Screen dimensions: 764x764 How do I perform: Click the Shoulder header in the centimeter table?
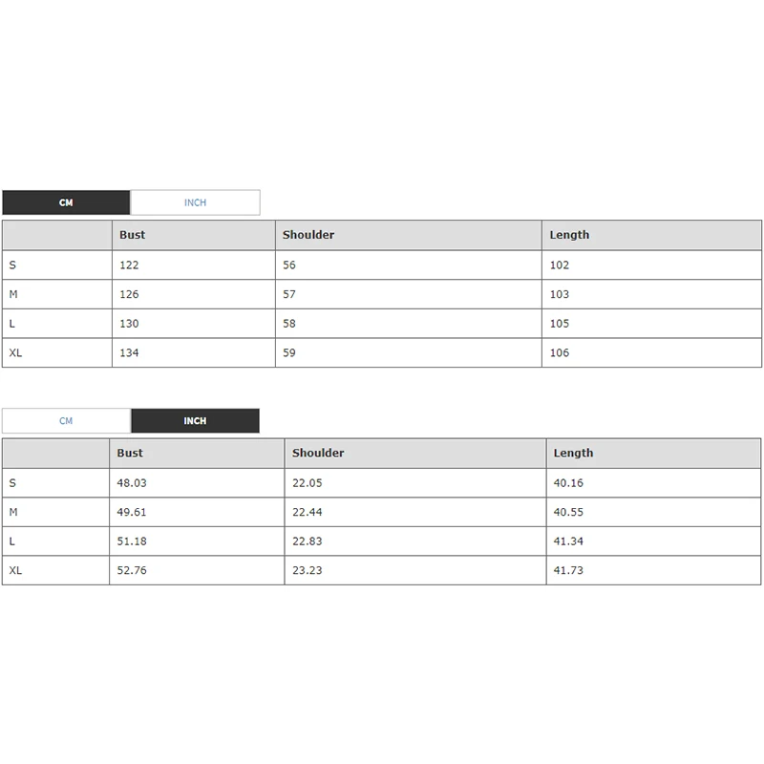pyautogui.click(x=308, y=235)
